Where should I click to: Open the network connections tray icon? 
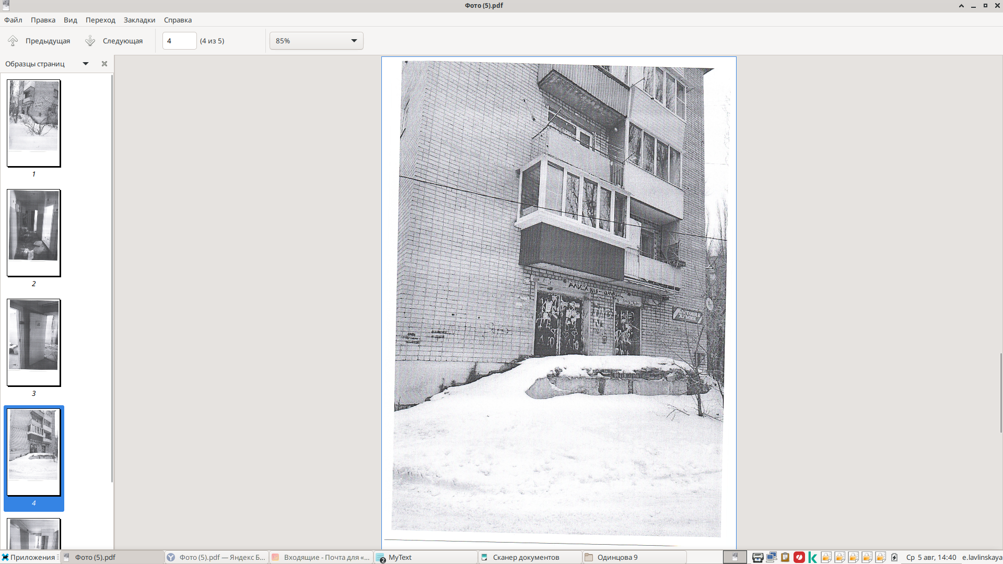coord(772,557)
